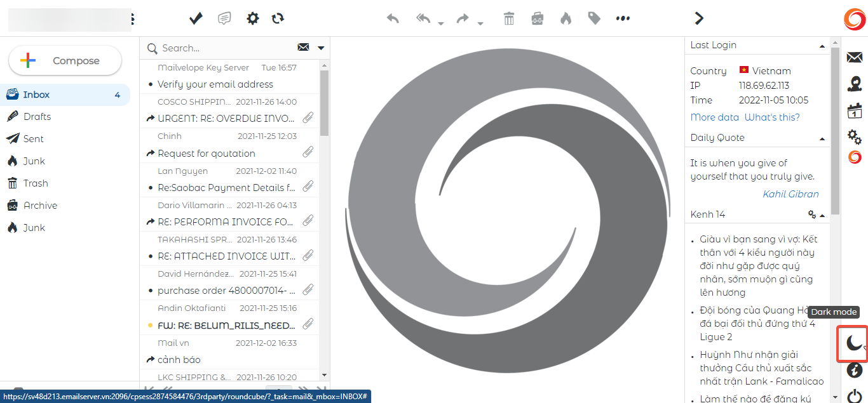Click the right sidebar scrollbar thumb
This screenshot has height=403, width=868.
[835, 130]
